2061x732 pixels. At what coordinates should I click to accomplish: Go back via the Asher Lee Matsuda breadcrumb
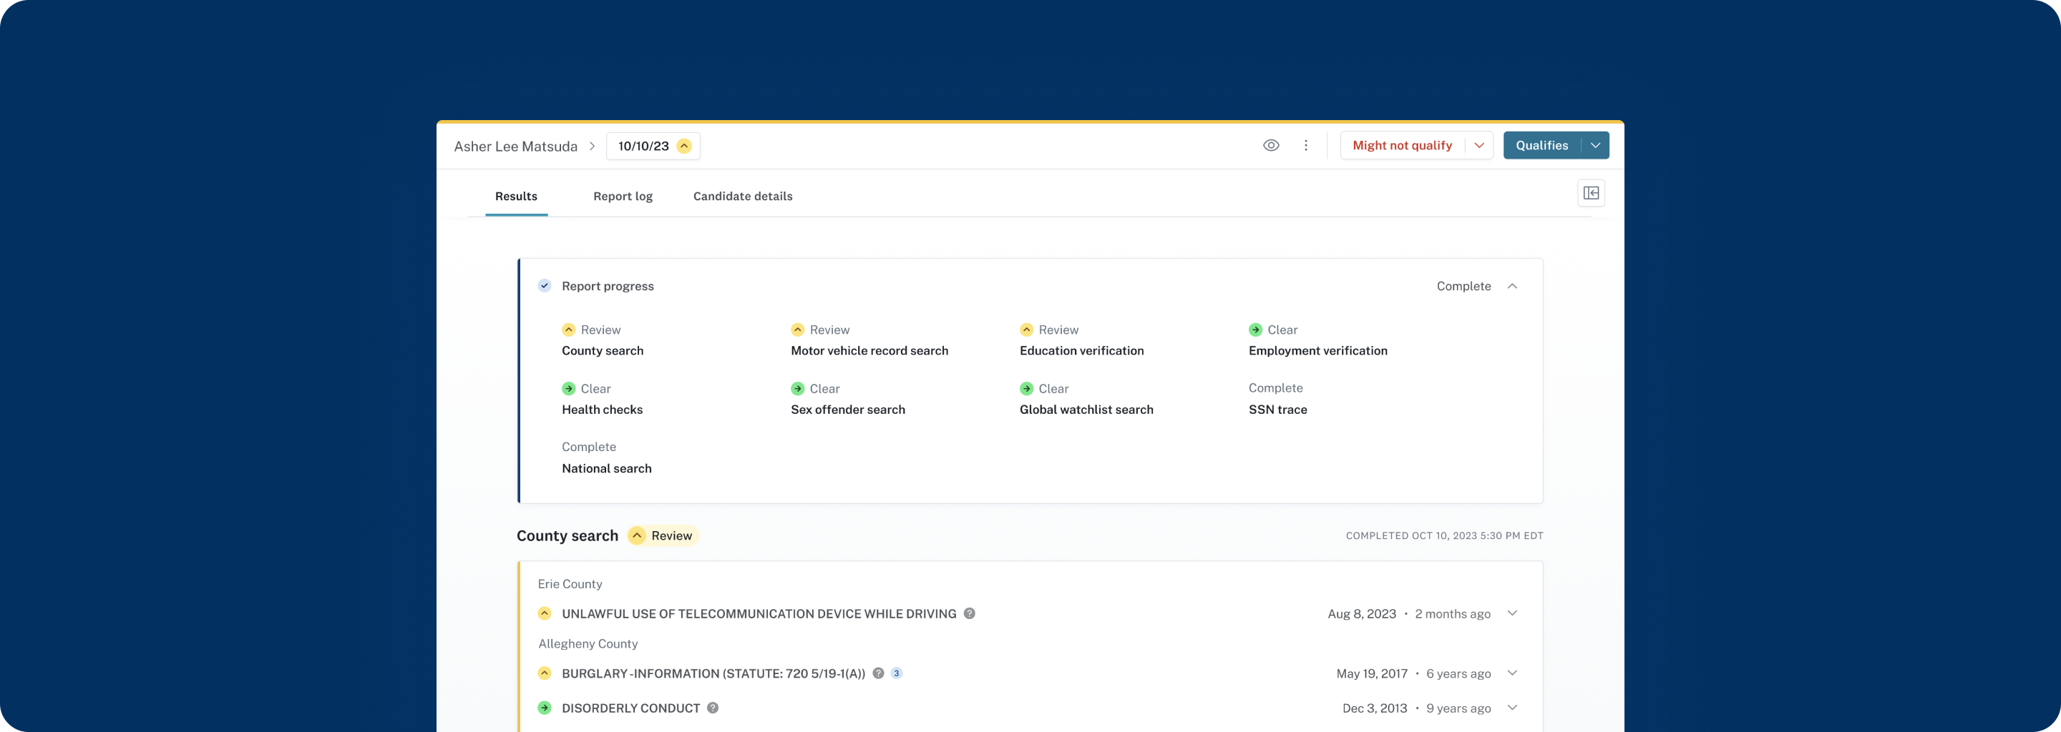[515, 147]
